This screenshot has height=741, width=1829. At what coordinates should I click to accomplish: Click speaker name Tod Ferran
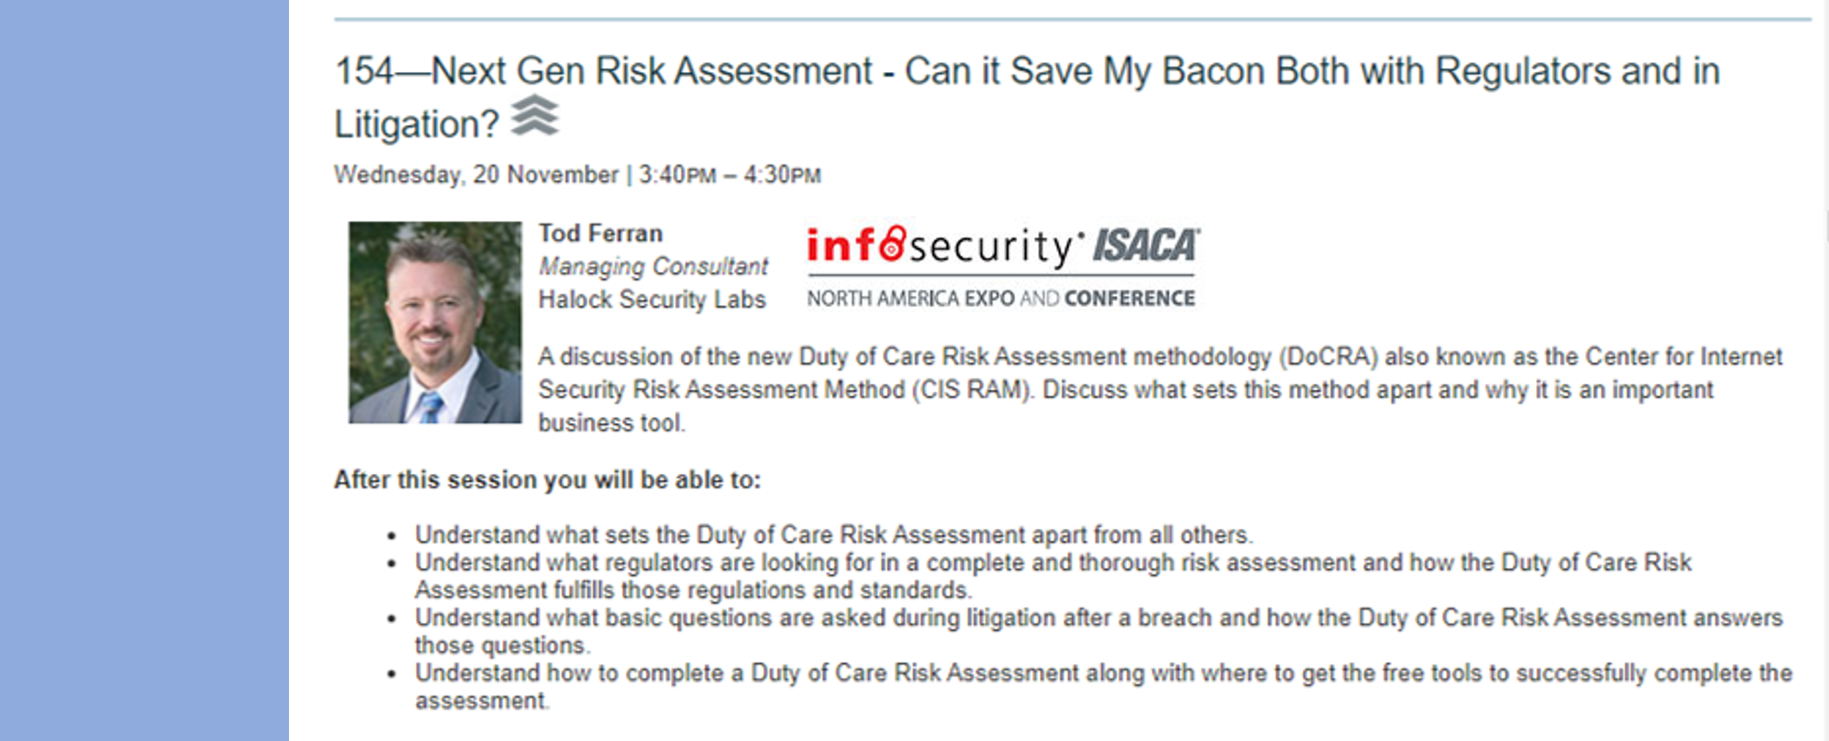click(600, 233)
